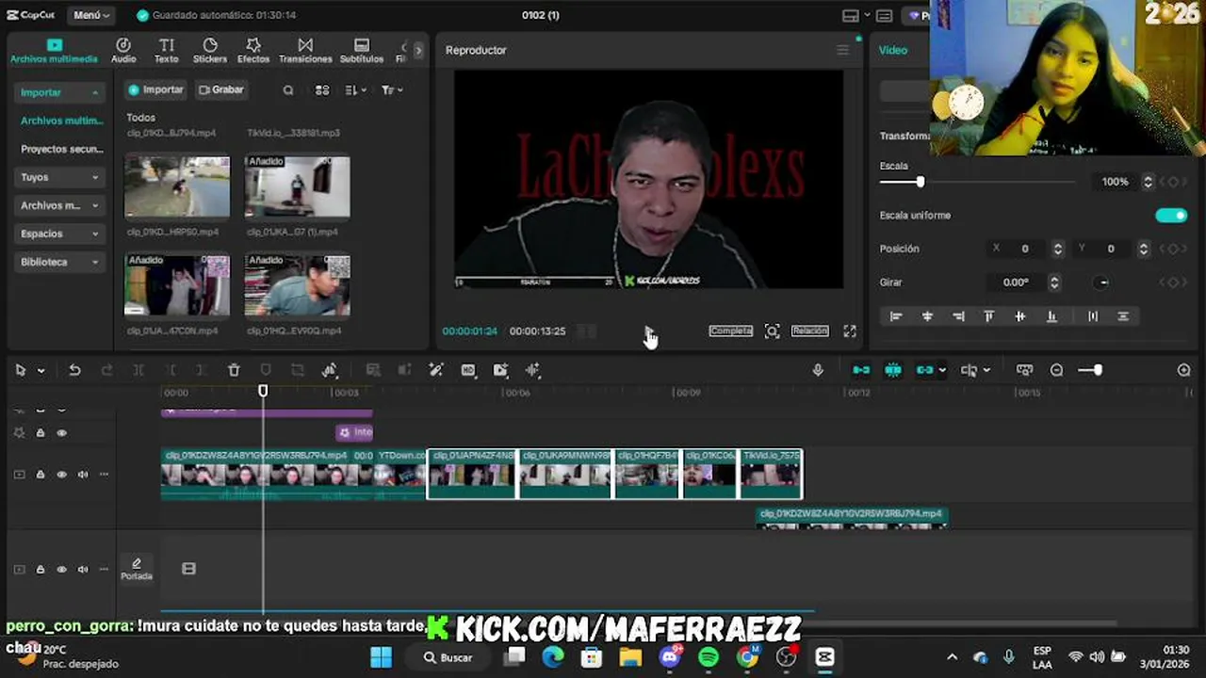The height and width of the screenshot is (678, 1206).
Task: Select Proyectos secun... in sidebar
Action: pyautogui.click(x=62, y=149)
